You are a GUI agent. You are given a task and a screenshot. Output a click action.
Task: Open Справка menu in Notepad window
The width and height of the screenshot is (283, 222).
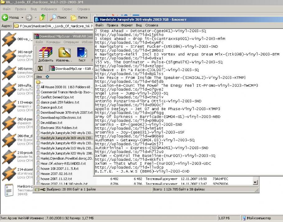pyautogui.click(x=152, y=25)
